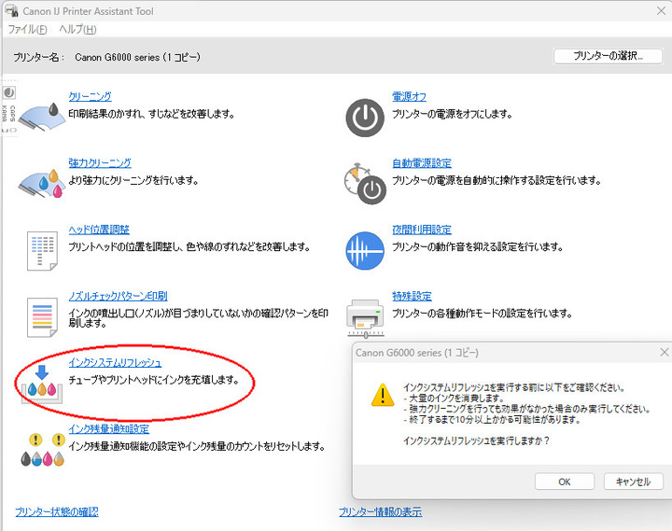Click the custom settings (特殊設定) printer icon
This screenshot has height=531, width=672.
tap(365, 318)
